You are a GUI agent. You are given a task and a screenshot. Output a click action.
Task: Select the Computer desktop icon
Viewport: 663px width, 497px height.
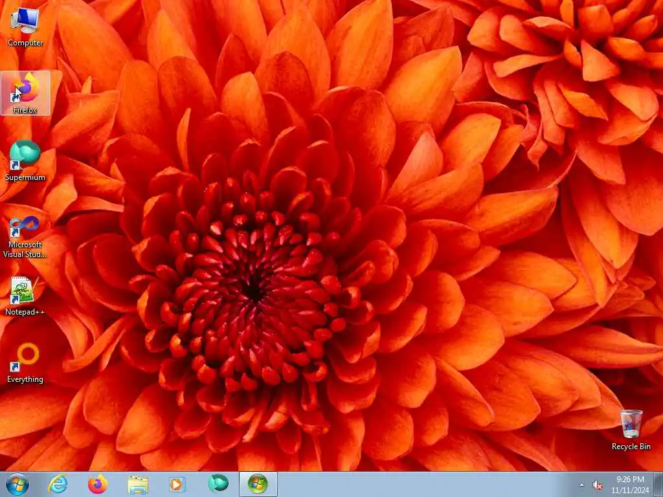click(25, 27)
